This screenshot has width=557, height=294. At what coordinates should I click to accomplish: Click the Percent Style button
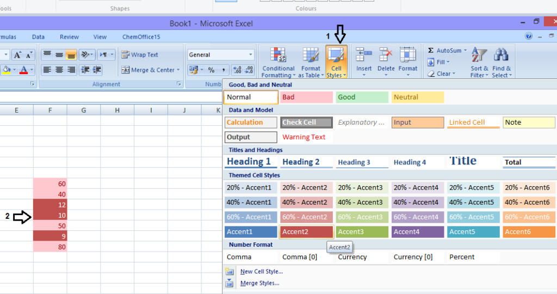click(212, 70)
